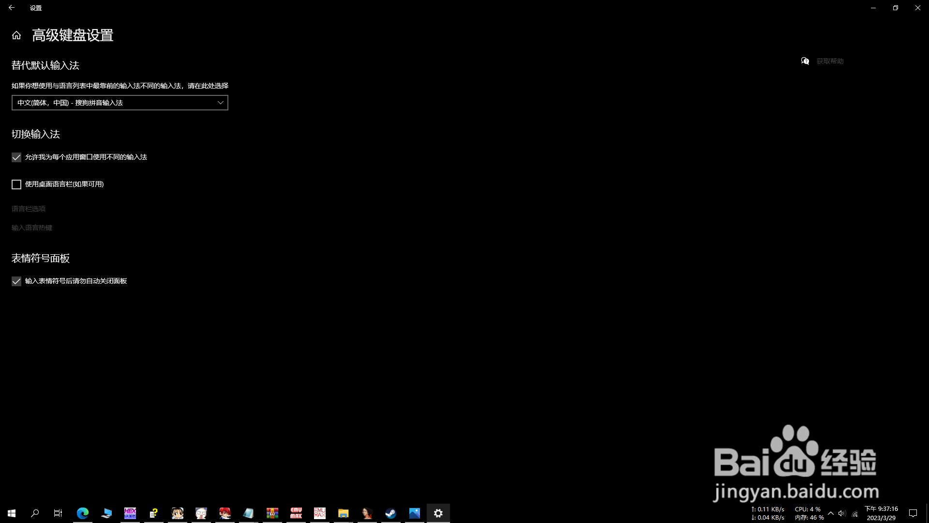
Task: Click the Settings home icon
Action: (16, 35)
